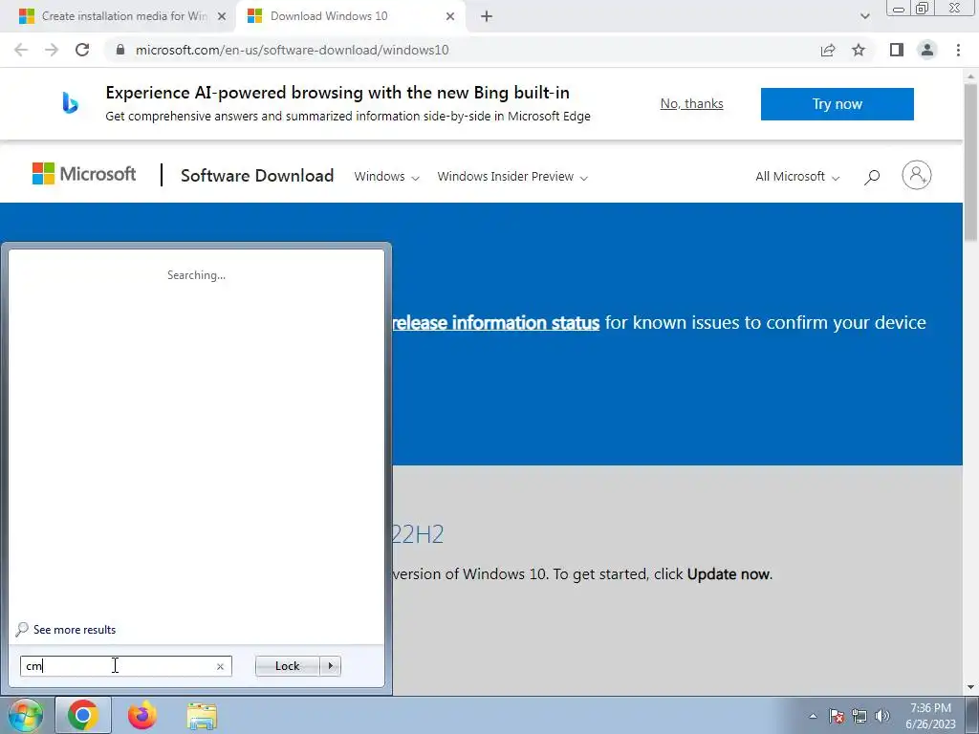Click the Show desktop strip on taskbar

(972, 715)
